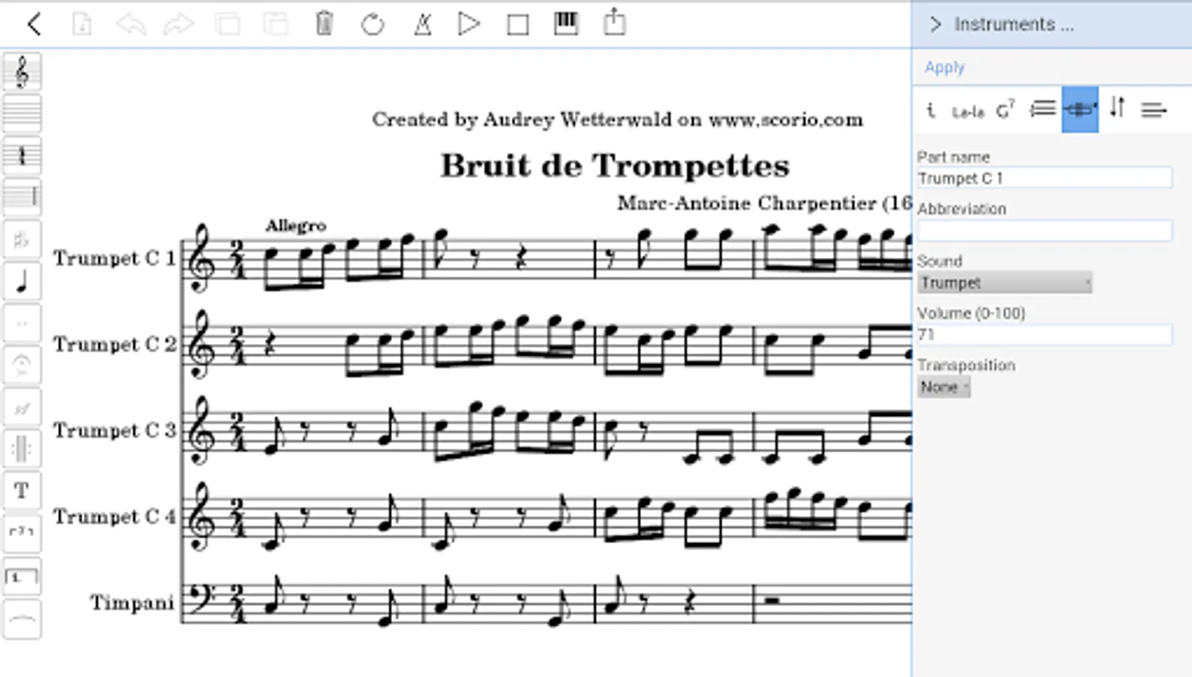Select the treble clef palette
1192x677 pixels.
pos(22,72)
